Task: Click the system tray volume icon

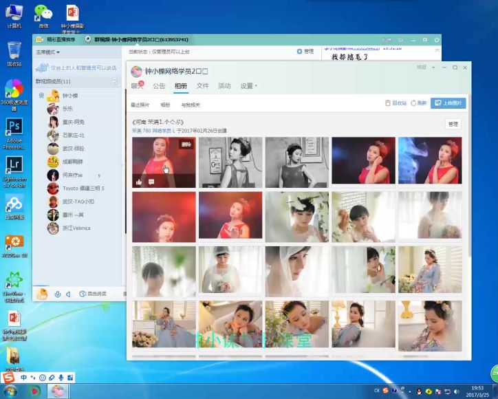Action: coord(457,391)
